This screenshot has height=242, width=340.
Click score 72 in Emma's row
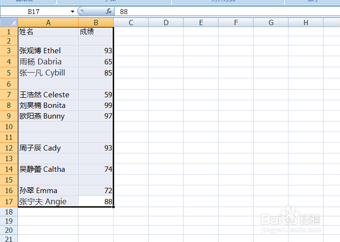click(x=96, y=191)
